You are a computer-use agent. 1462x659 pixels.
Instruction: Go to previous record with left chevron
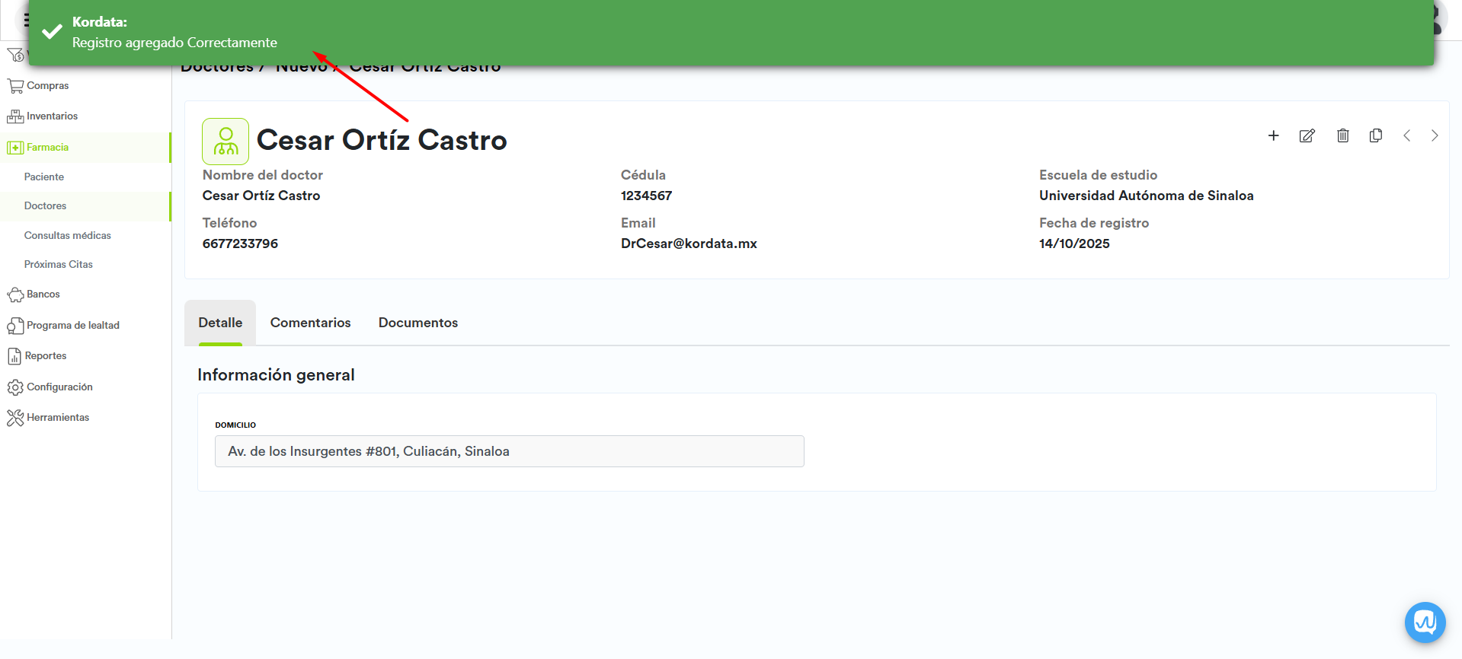point(1406,135)
